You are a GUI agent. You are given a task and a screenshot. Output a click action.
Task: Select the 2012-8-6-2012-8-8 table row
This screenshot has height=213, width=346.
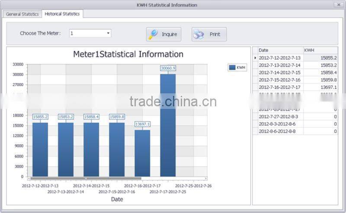[x=280, y=131]
